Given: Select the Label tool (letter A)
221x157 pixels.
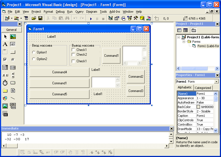Looking at the screenshot, I should pyautogui.click(x=5, y=44).
